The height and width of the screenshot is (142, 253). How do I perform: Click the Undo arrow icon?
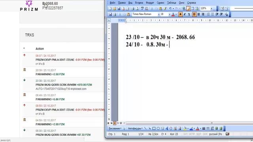[170, 9]
